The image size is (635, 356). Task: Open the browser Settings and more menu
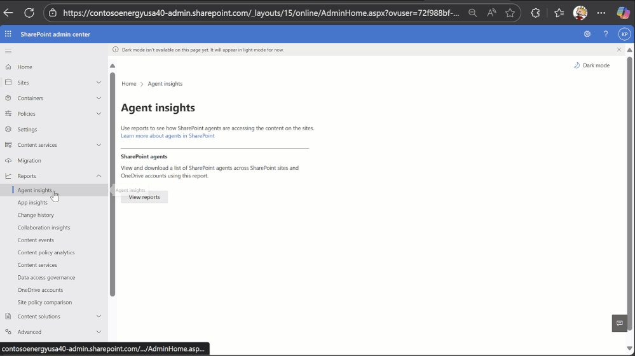click(x=601, y=13)
